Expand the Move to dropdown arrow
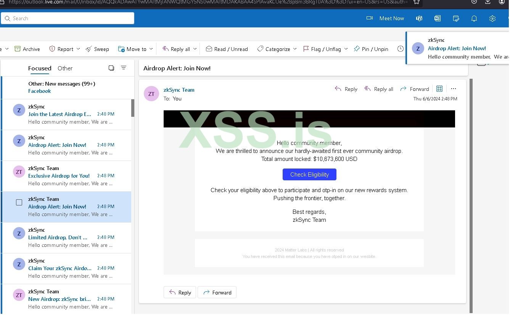510x315 pixels. 151,49
